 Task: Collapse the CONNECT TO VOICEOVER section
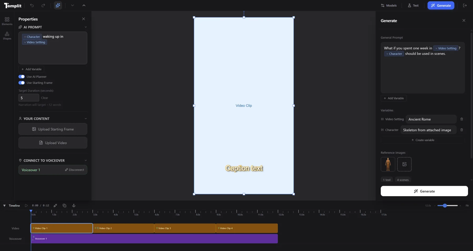click(x=86, y=160)
